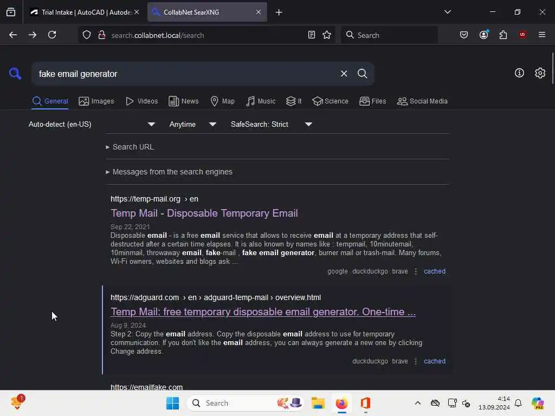Viewport: 555px width, 416px height.
Task: Open the Windows Start menu
Action: [172, 403]
